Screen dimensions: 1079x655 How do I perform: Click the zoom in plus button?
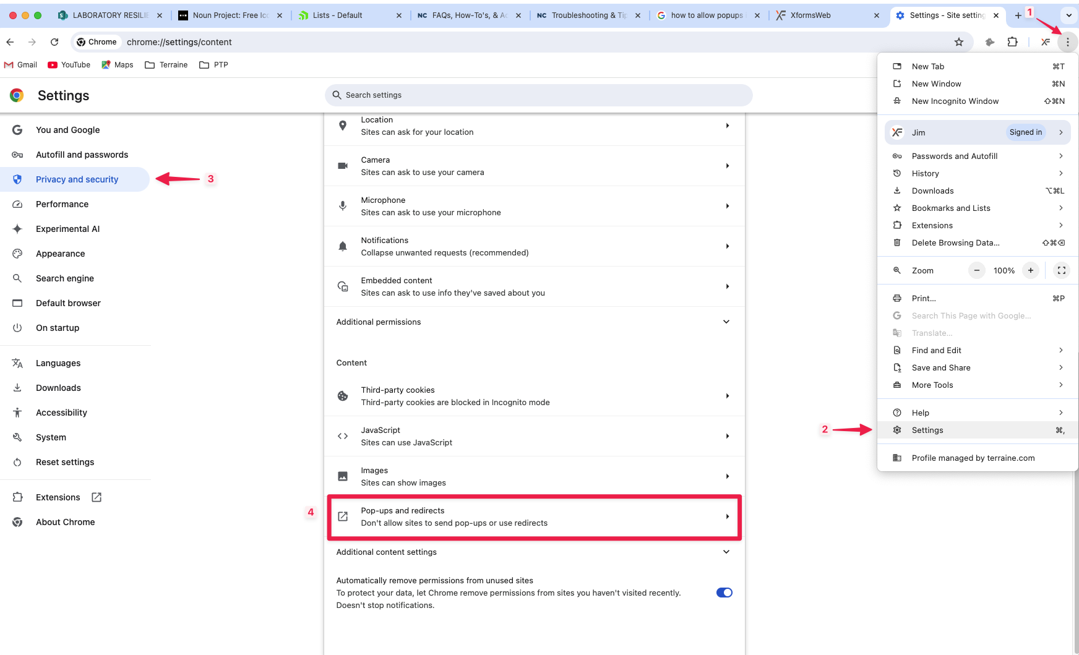(1030, 270)
